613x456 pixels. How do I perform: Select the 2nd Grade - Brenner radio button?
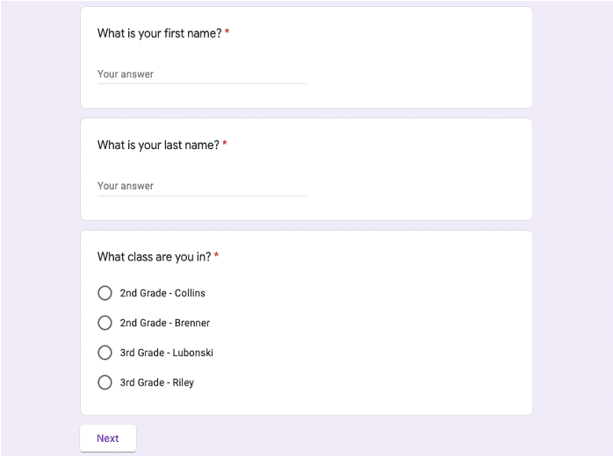tap(105, 323)
